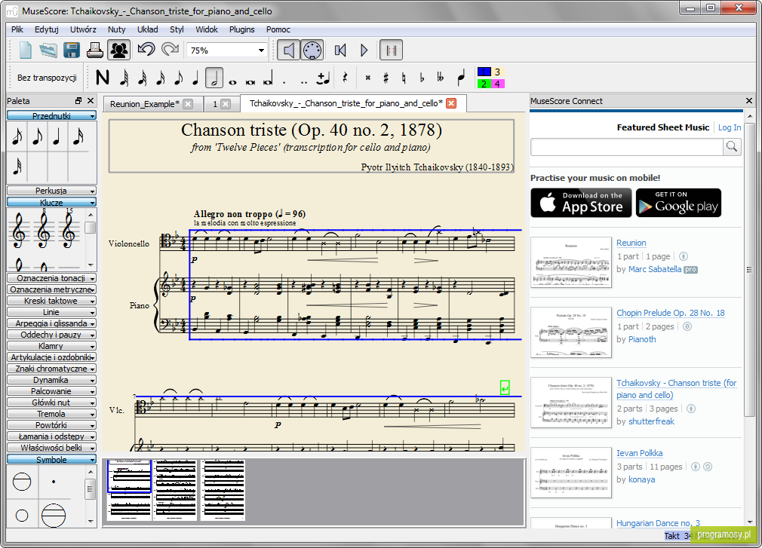Click the Download on the App Store button
The height and width of the screenshot is (548, 762).
point(581,203)
